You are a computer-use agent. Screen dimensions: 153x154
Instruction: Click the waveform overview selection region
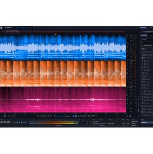tap(13, 32)
